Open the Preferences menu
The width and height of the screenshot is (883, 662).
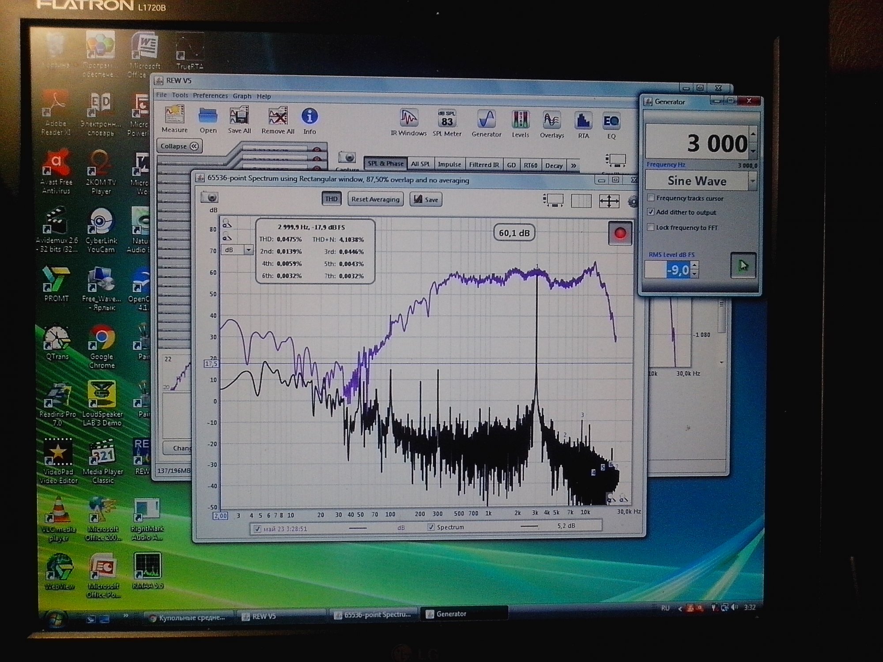210,96
